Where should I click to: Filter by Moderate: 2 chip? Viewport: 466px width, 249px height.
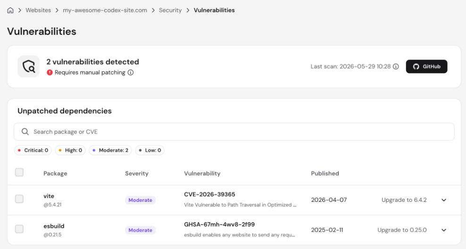(x=110, y=150)
